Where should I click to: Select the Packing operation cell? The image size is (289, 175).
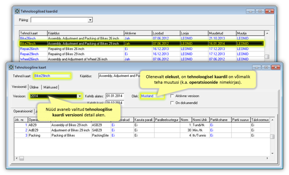tap(39, 135)
